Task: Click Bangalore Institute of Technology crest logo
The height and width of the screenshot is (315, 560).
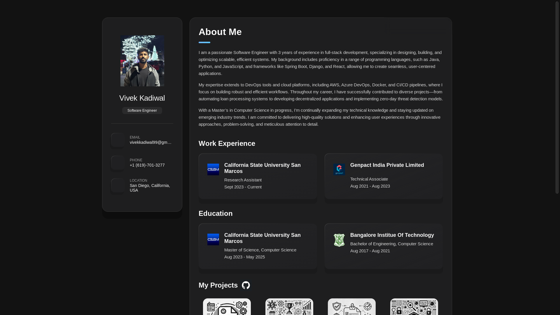Action: [339, 240]
